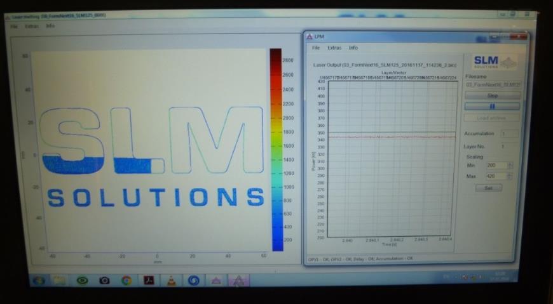Open the camera app in taskbar
Image resolution: width=553 pixels, height=304 pixels.
(104, 281)
